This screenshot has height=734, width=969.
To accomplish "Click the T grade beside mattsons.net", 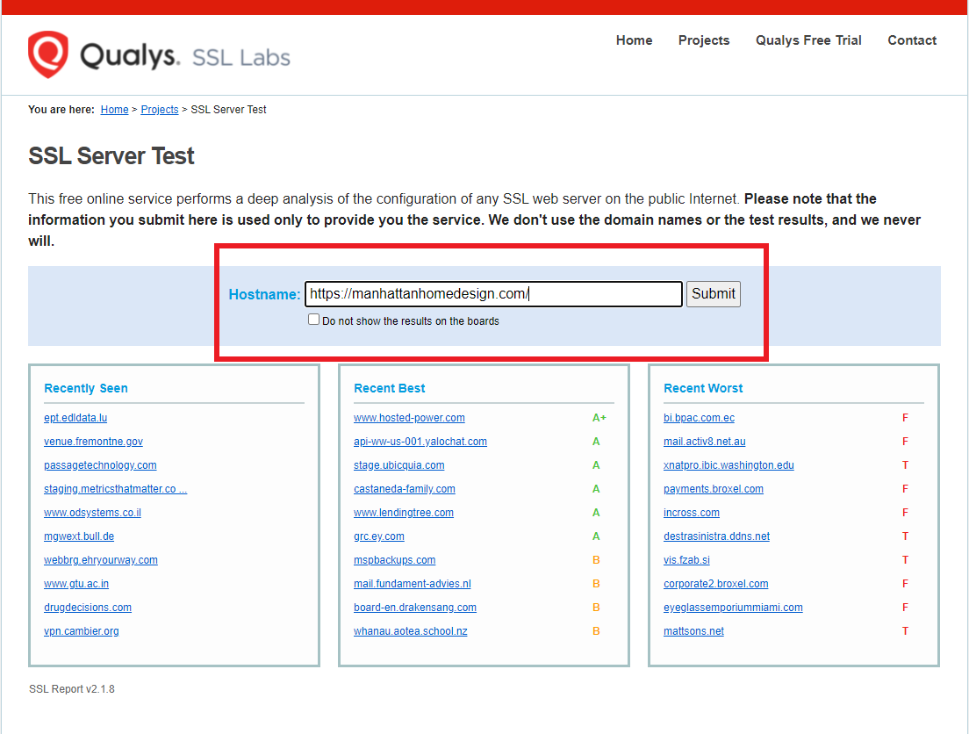I will (905, 631).
